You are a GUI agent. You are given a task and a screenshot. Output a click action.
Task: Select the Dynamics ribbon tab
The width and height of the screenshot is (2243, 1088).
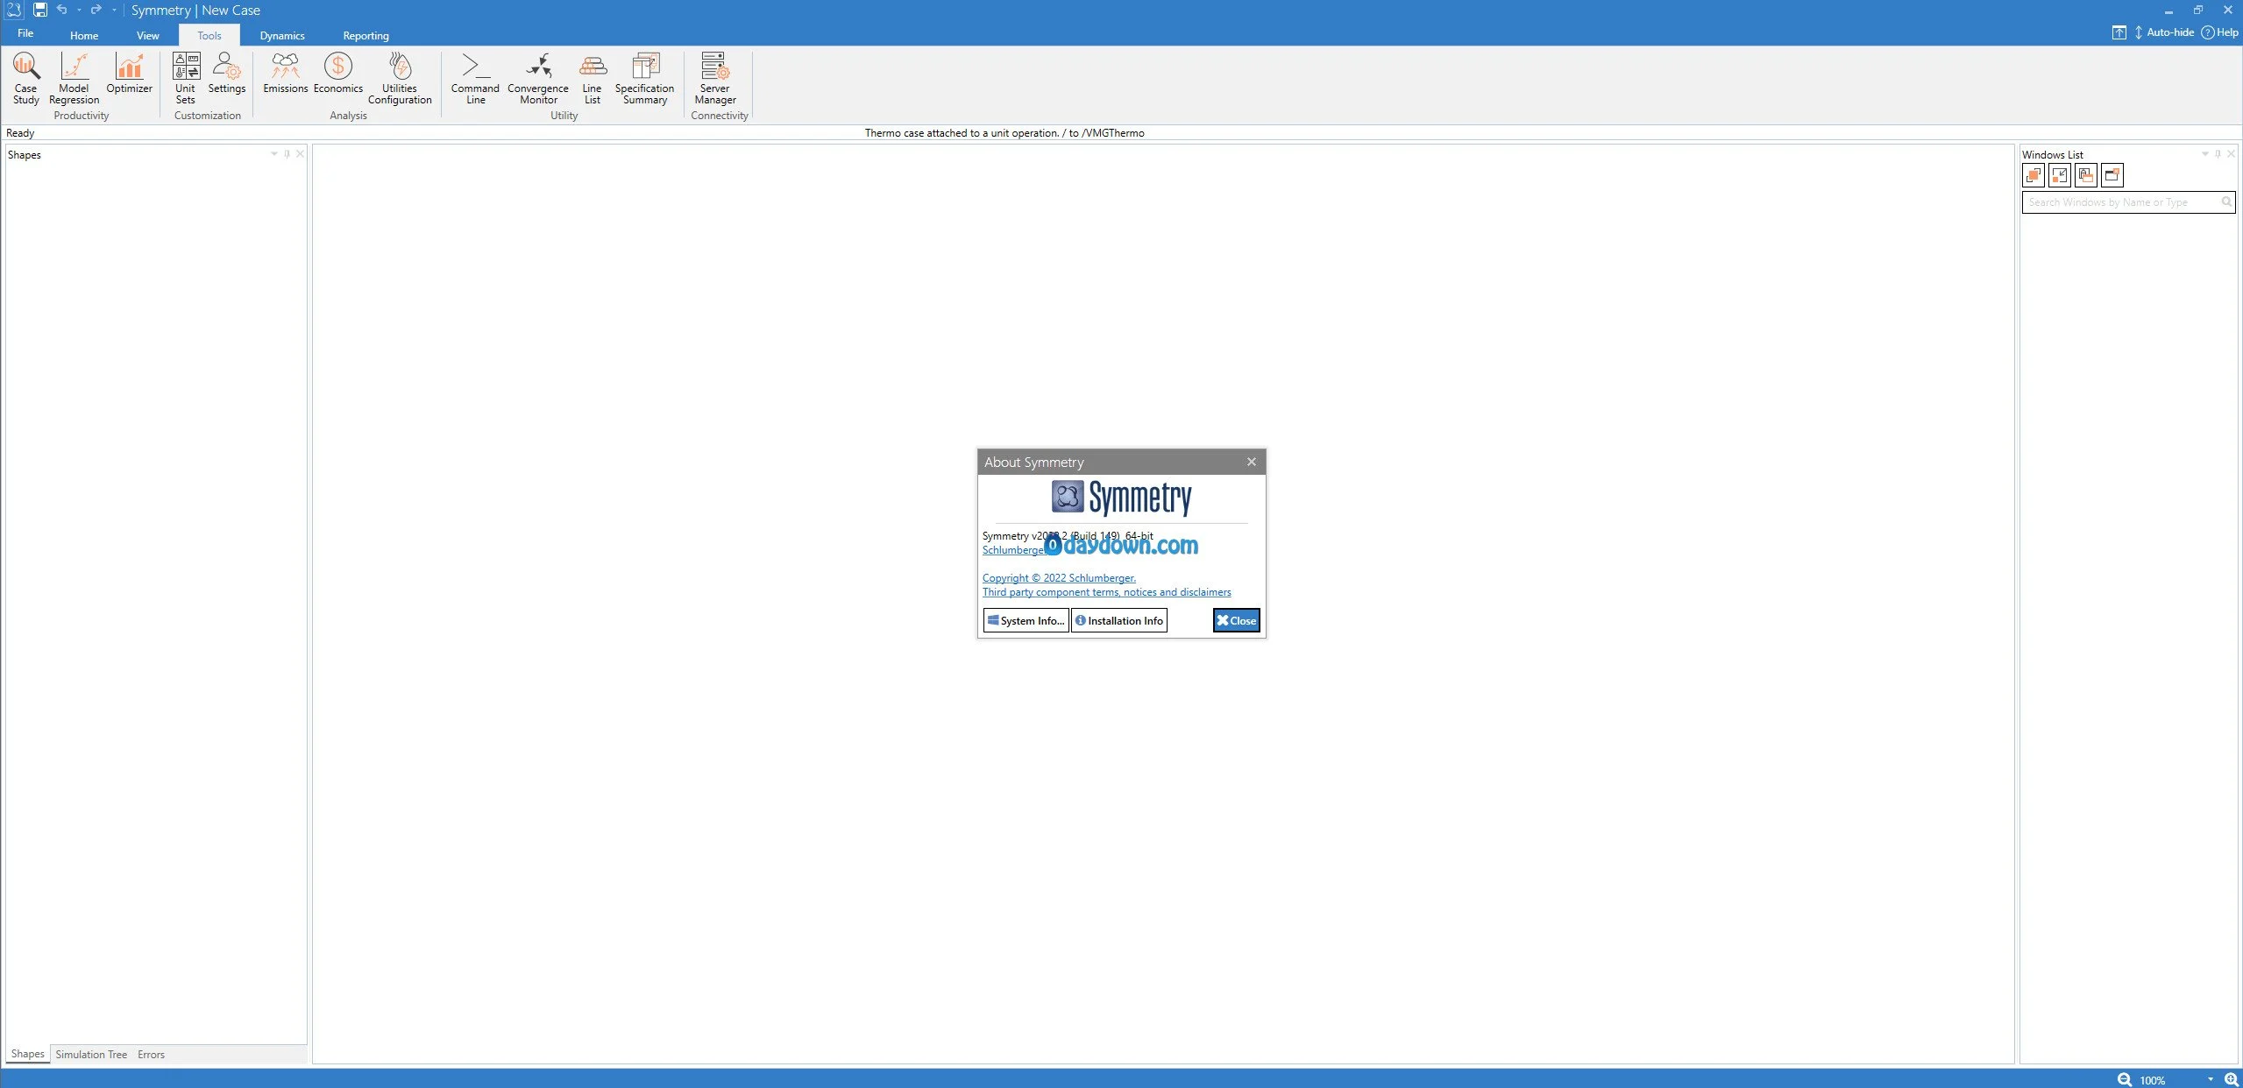[280, 34]
